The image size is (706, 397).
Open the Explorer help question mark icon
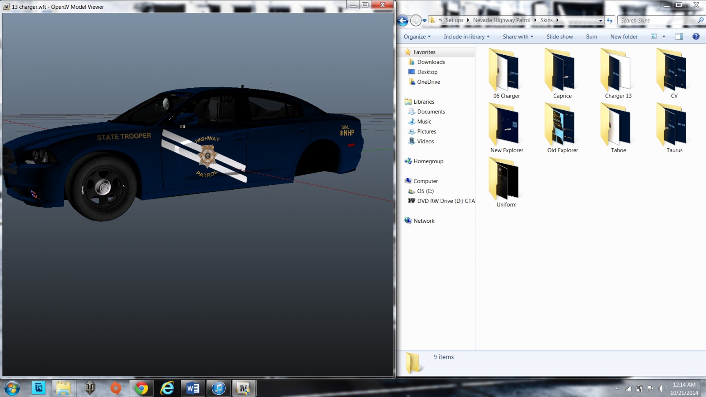coord(696,37)
